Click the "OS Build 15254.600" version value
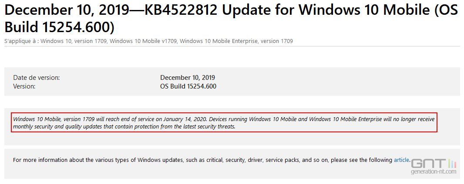Image resolution: width=464 pixels, height=184 pixels. click(188, 87)
